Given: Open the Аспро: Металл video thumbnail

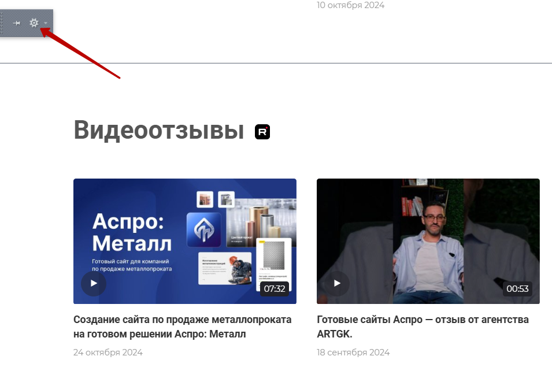Looking at the screenshot, I should [x=185, y=241].
